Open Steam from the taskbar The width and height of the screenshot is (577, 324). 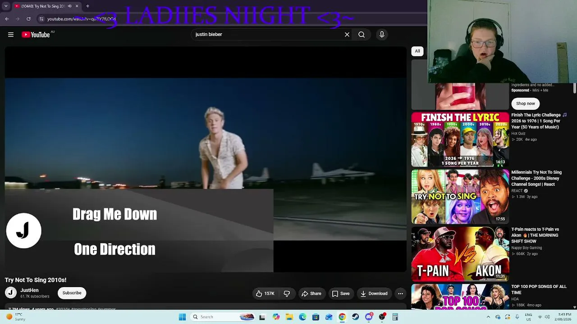pos(356,317)
